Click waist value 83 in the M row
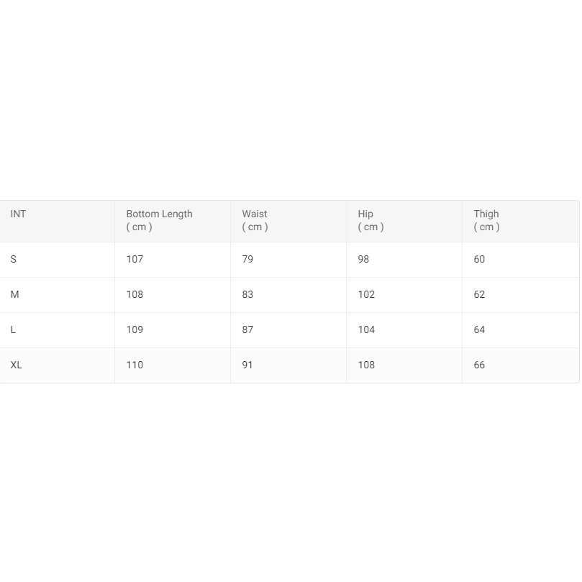 click(x=247, y=294)
